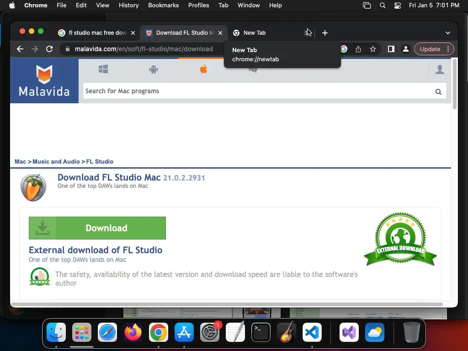Open Control Center in menu bar

(398, 5)
